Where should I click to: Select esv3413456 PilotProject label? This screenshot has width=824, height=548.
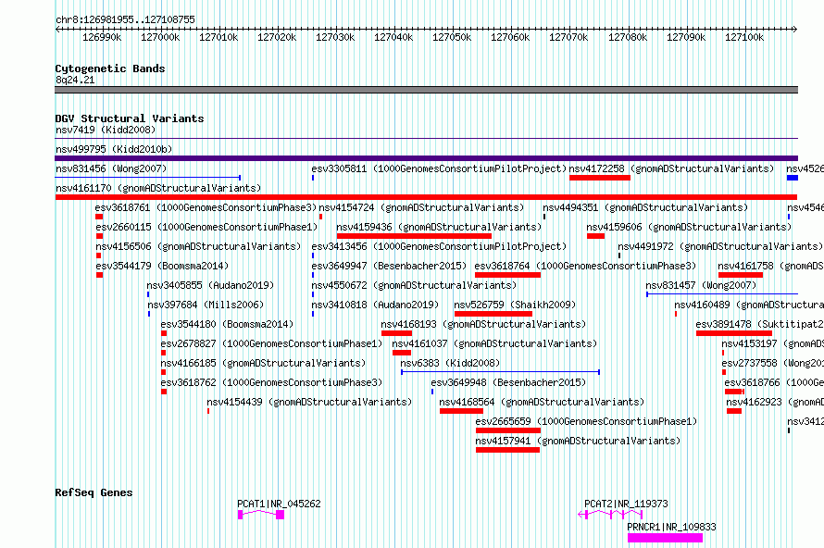tap(439, 246)
